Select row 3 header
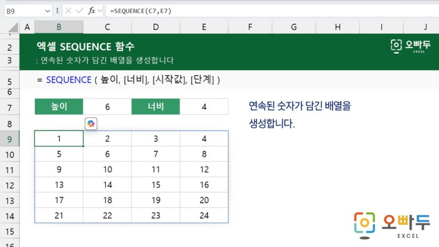Image resolution: width=439 pixels, height=247 pixels. pyautogui.click(x=10, y=61)
